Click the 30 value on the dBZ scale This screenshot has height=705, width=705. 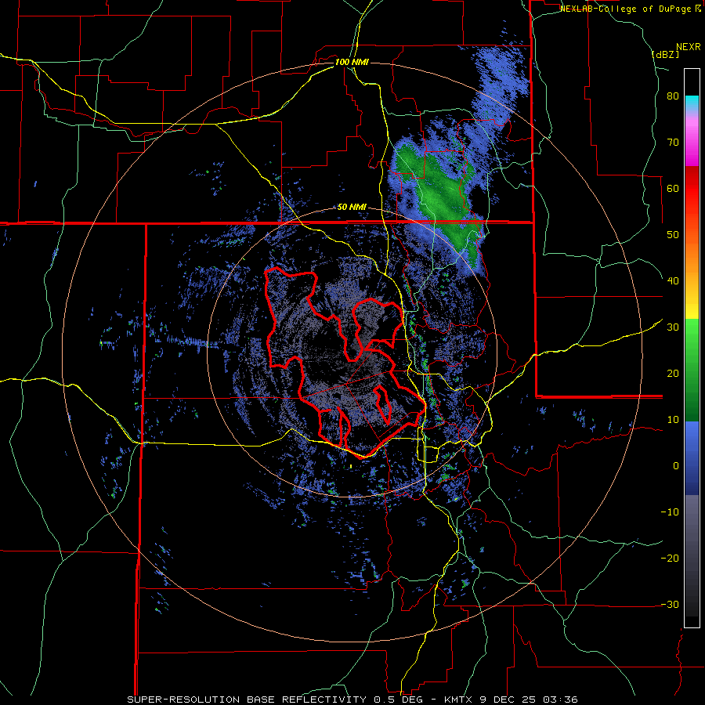click(x=673, y=327)
